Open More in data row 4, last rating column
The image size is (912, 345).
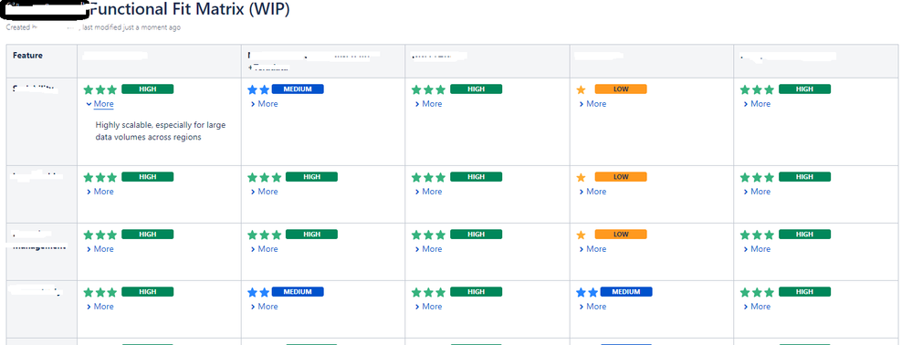tap(757, 307)
